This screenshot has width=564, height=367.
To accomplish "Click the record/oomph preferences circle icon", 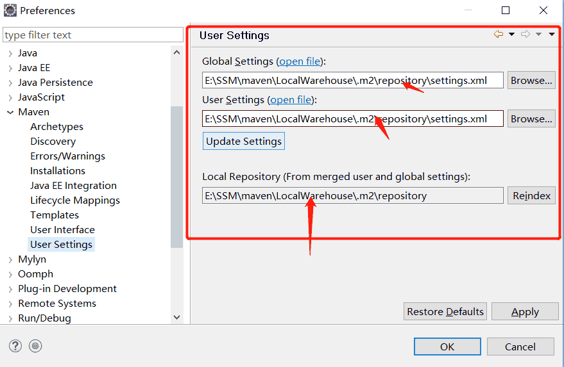I will 35,346.
